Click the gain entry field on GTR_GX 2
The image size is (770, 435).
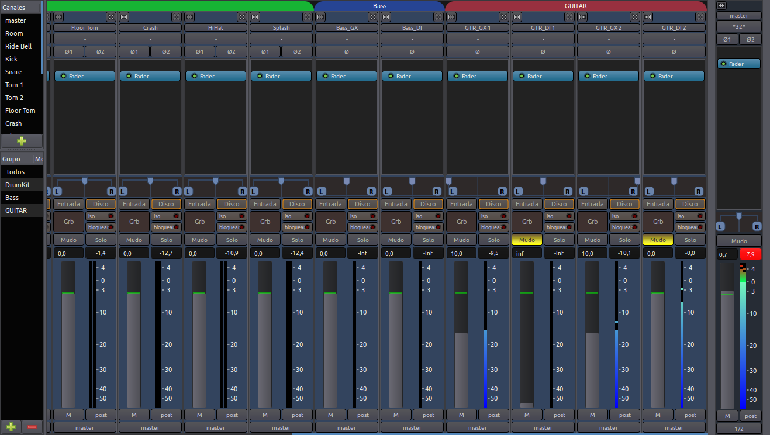point(592,253)
